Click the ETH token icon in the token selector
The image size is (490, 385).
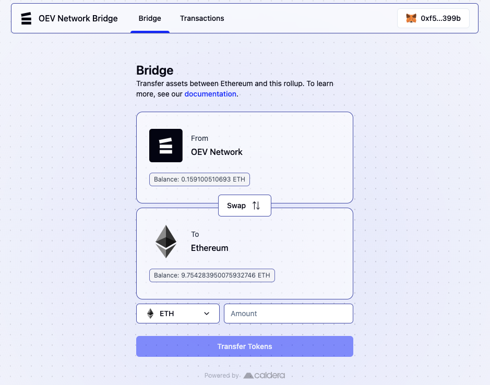coord(151,313)
